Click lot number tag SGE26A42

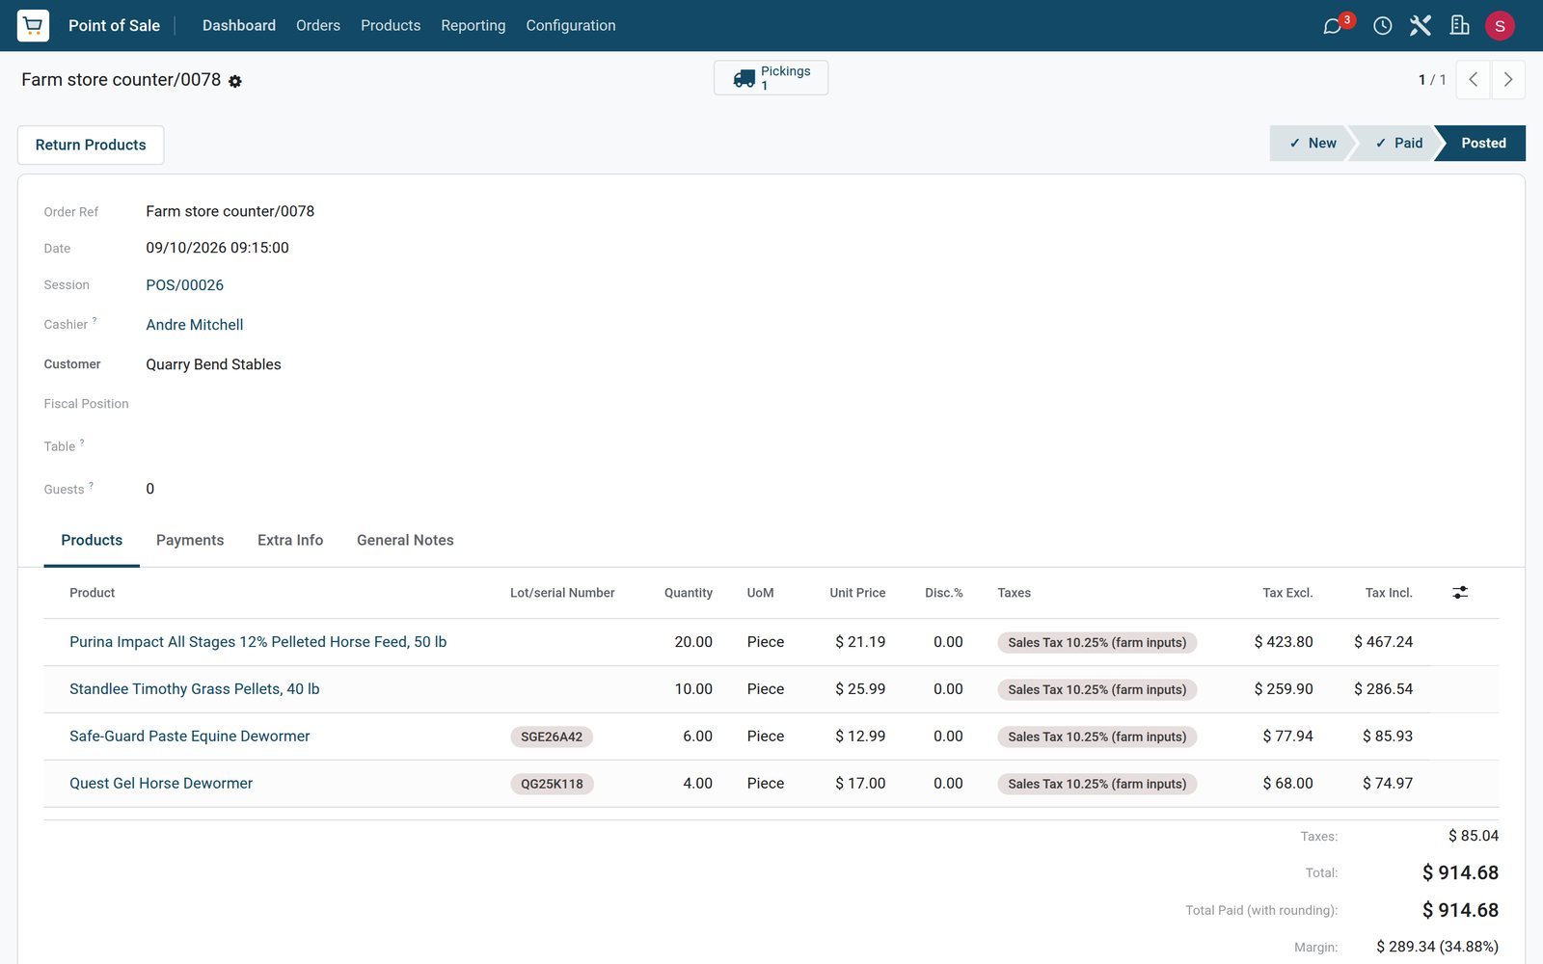tap(552, 736)
